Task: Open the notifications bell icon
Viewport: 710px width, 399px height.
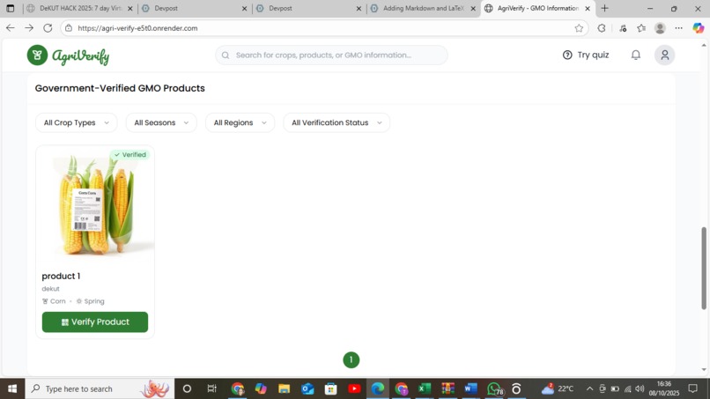Action: tap(636, 55)
